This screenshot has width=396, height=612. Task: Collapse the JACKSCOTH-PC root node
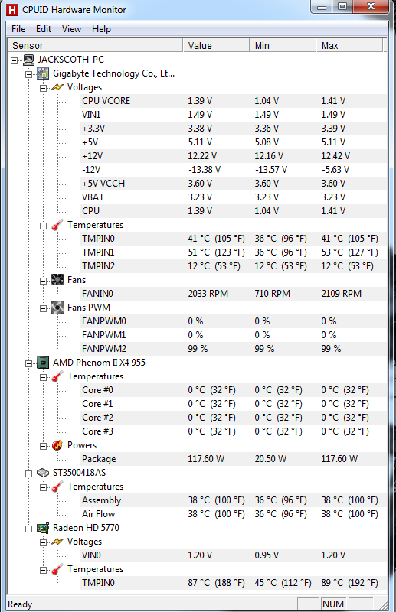click(x=15, y=60)
